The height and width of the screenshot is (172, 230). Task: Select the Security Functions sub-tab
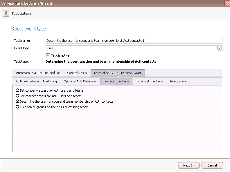click(116, 81)
